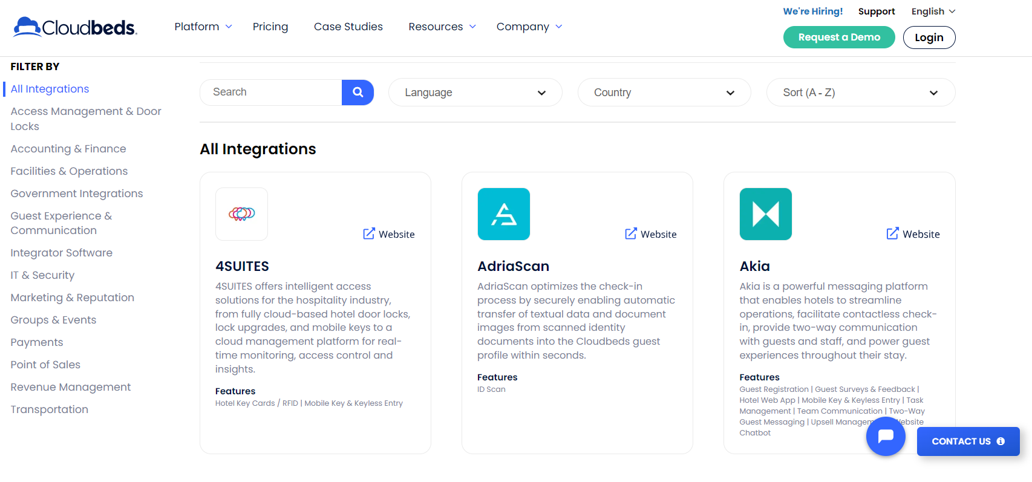Filter by Integrator Software
This screenshot has height=482, width=1032.
(x=62, y=253)
